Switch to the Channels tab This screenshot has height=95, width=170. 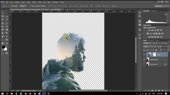pyautogui.click(x=151, y=40)
